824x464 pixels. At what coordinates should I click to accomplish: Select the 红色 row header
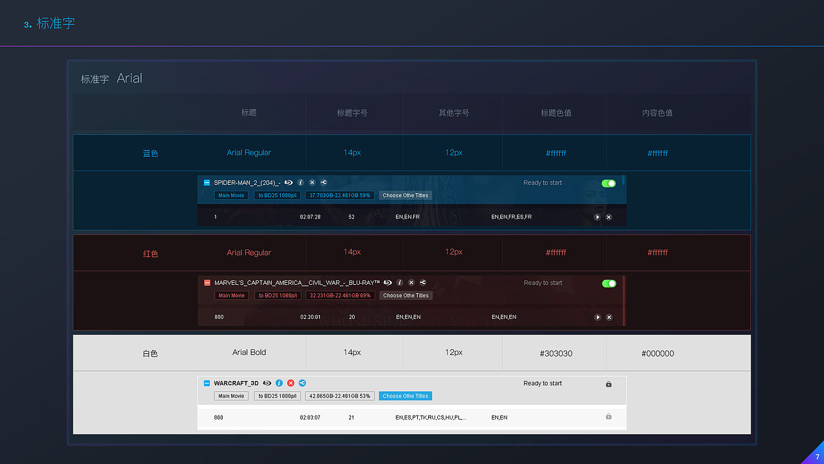150,253
